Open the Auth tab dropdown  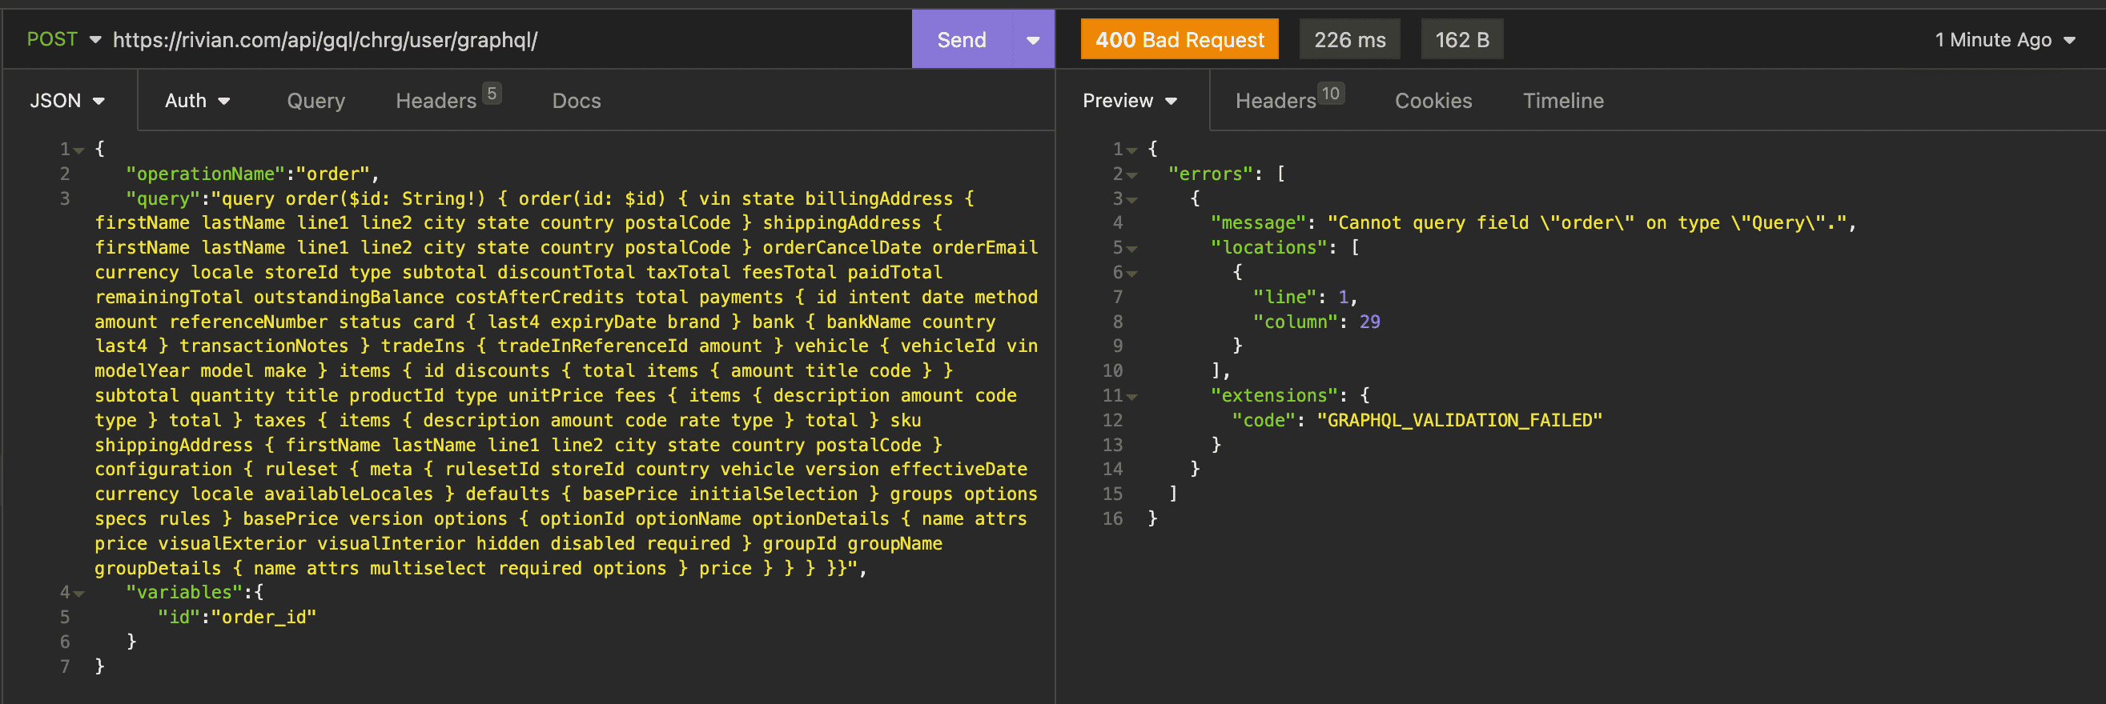[x=197, y=101]
